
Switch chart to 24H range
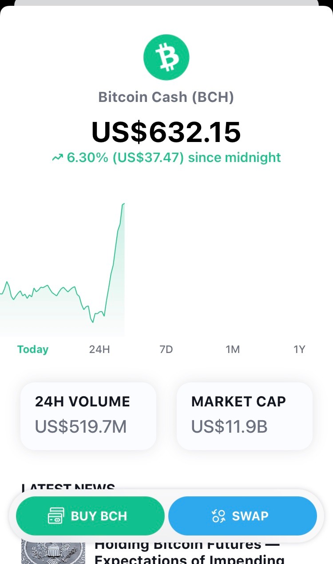point(99,349)
